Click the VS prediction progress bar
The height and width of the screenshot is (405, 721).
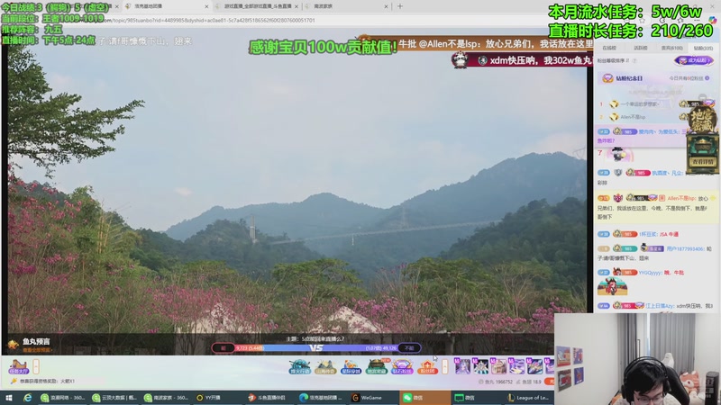[316, 348]
